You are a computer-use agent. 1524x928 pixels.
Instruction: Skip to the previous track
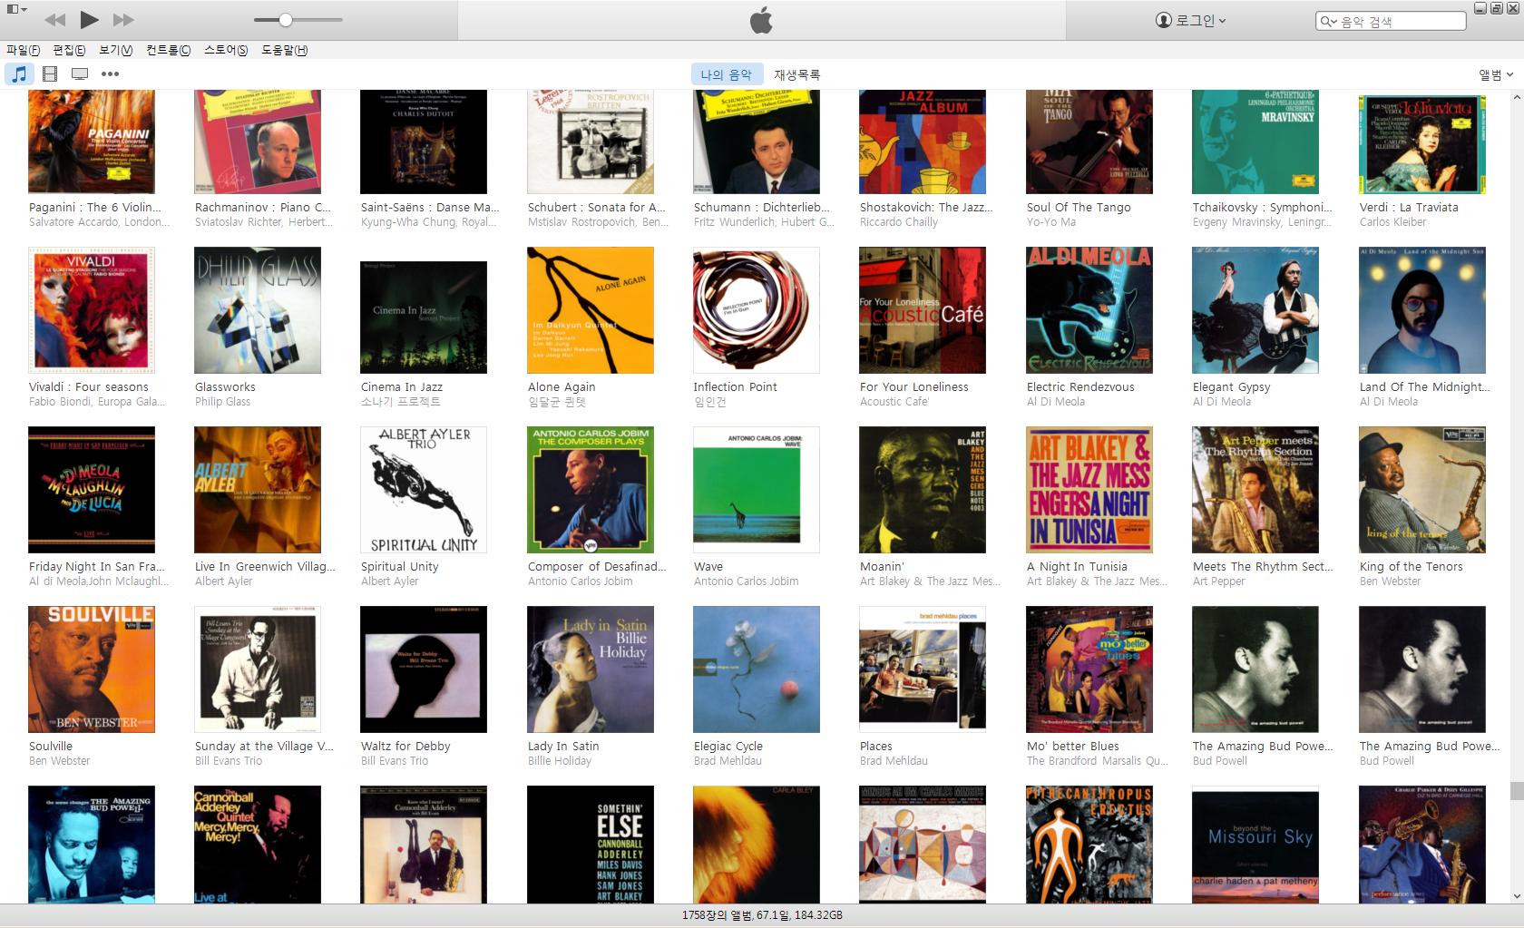click(55, 20)
